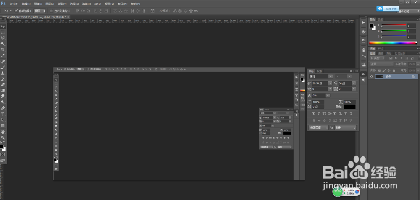Toggle Quick Mask mode in toolbox
Viewport: 420px width, 200px height.
point(3,155)
